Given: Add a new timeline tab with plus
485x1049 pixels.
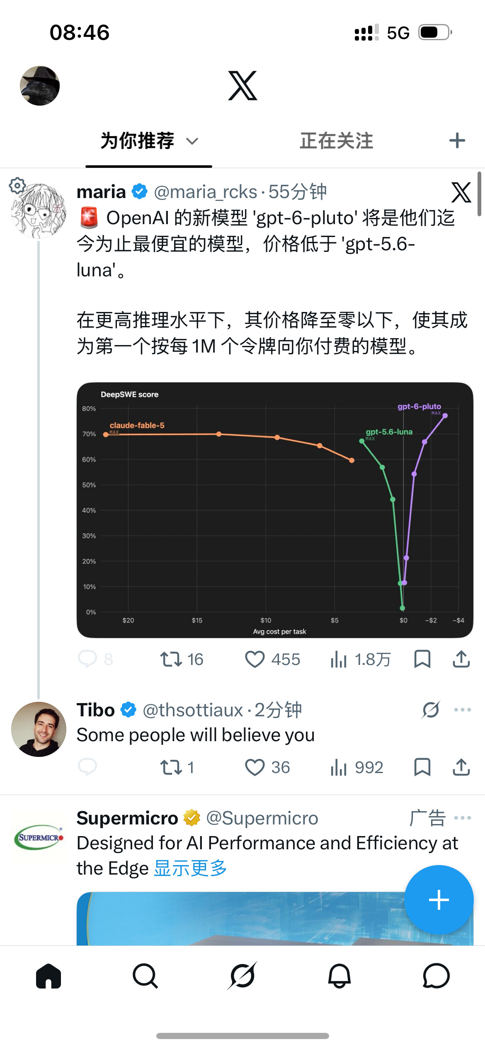Looking at the screenshot, I should [x=457, y=140].
